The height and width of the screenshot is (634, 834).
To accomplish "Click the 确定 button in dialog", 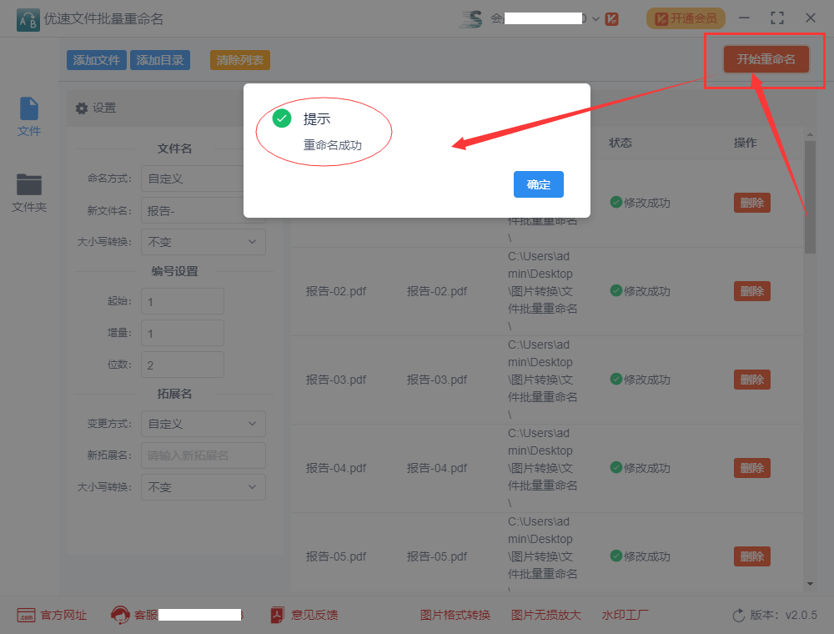I will [538, 184].
